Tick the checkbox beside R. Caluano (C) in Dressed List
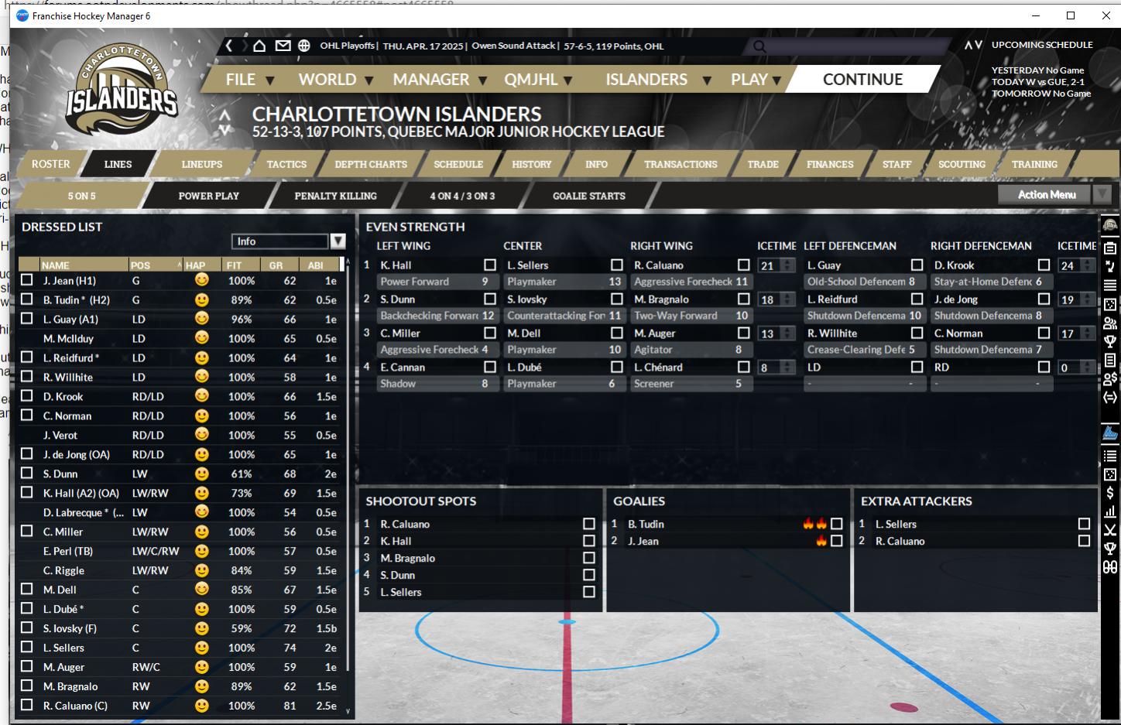This screenshot has width=1121, height=725. tap(27, 706)
